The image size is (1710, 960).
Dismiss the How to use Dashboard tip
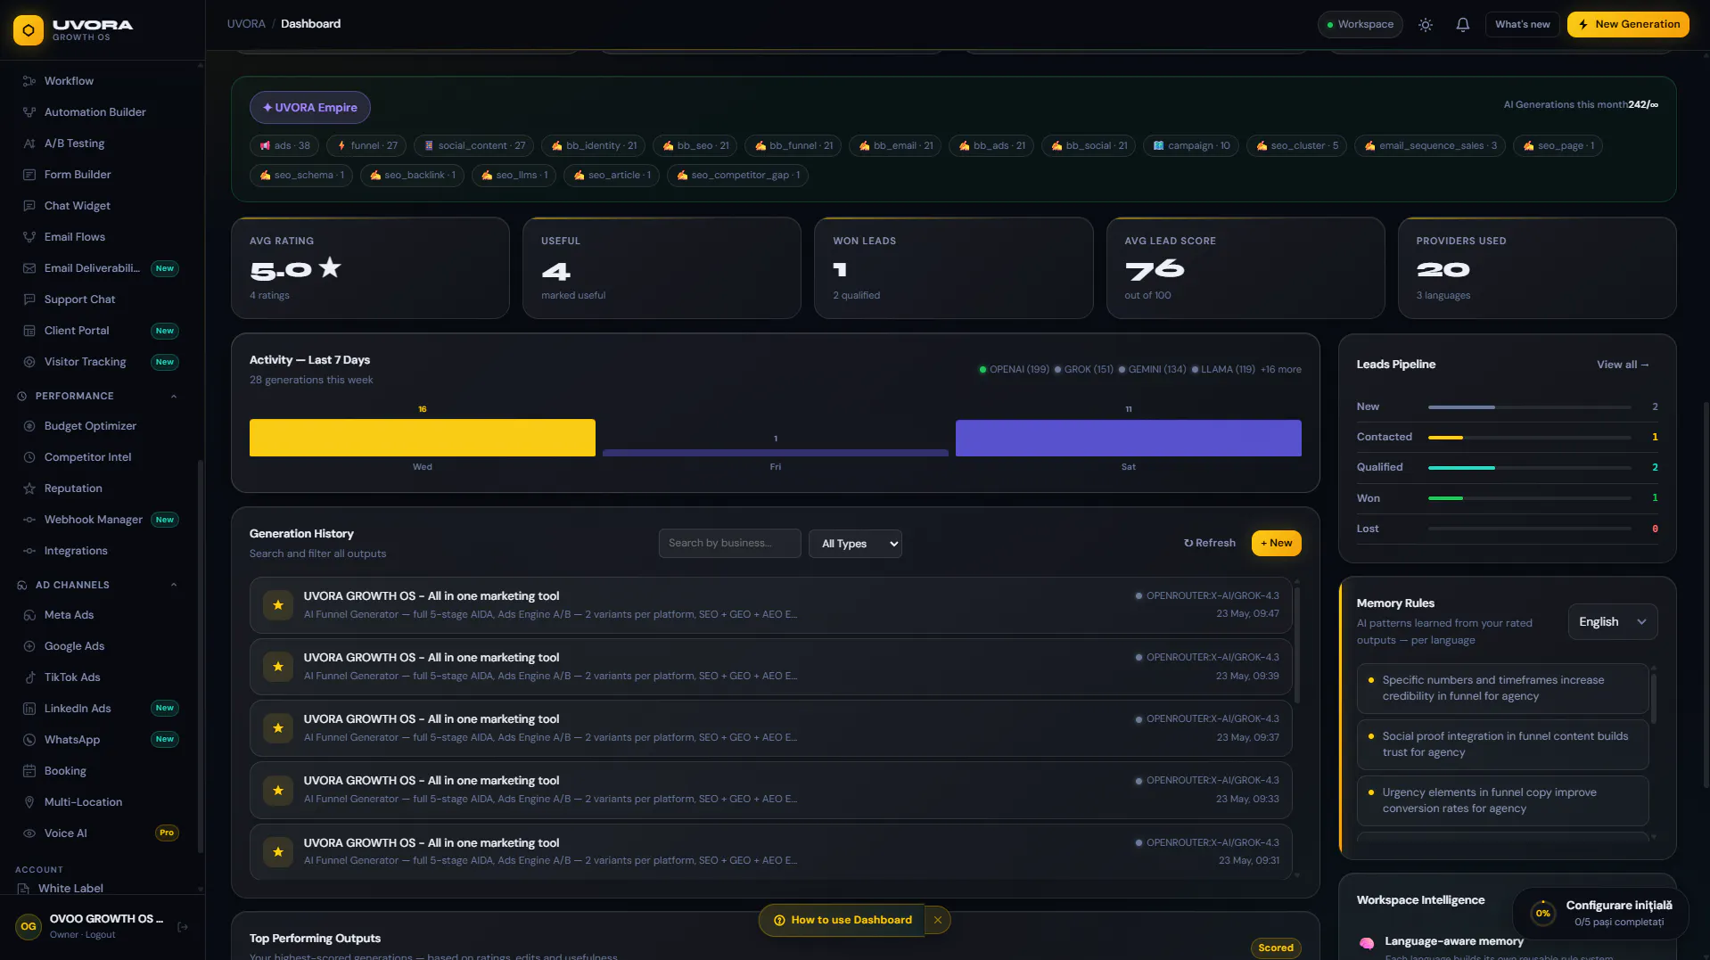(x=938, y=920)
